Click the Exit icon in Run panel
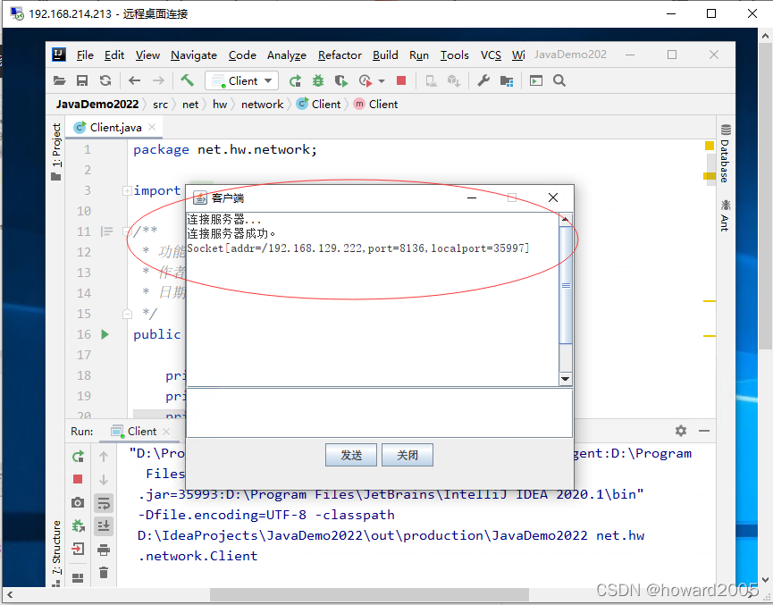 (x=78, y=549)
